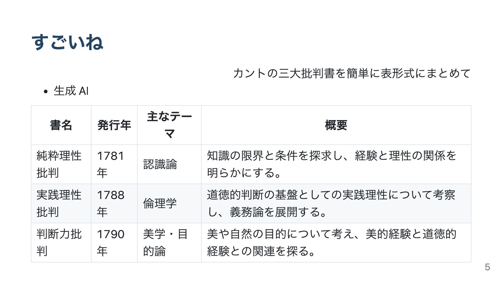Select the 美学・目的論 theme cell
This screenshot has height=282, width=502.
pyautogui.click(x=169, y=243)
